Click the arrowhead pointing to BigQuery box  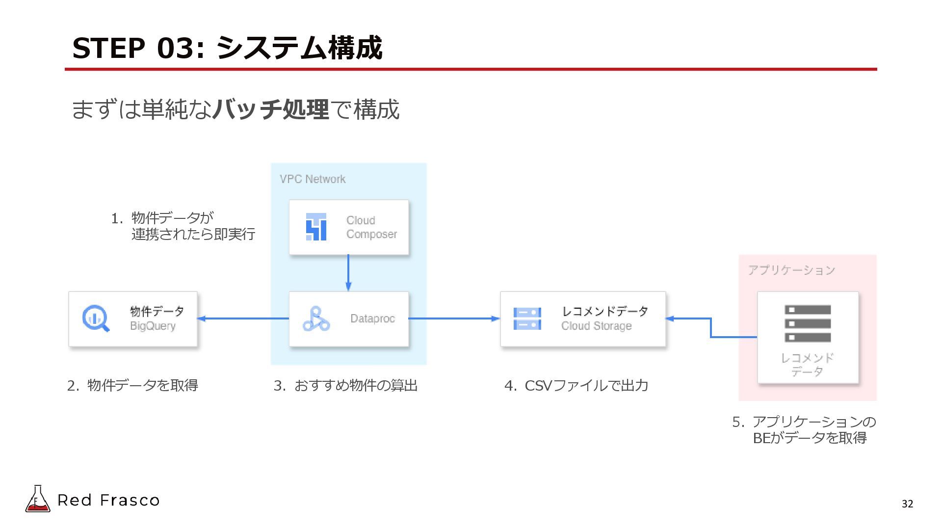(x=201, y=318)
